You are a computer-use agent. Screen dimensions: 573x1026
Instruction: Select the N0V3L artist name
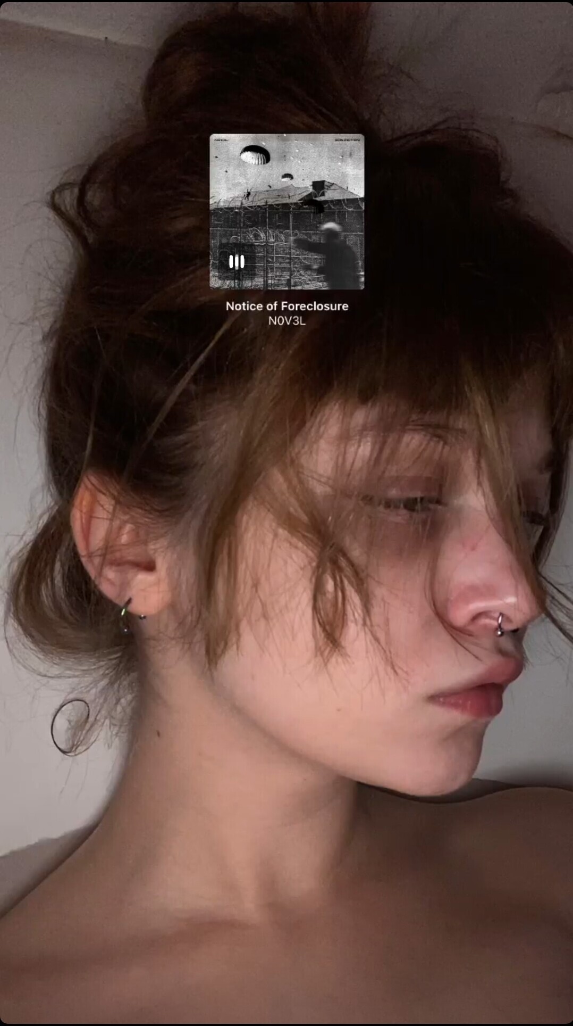click(x=286, y=321)
